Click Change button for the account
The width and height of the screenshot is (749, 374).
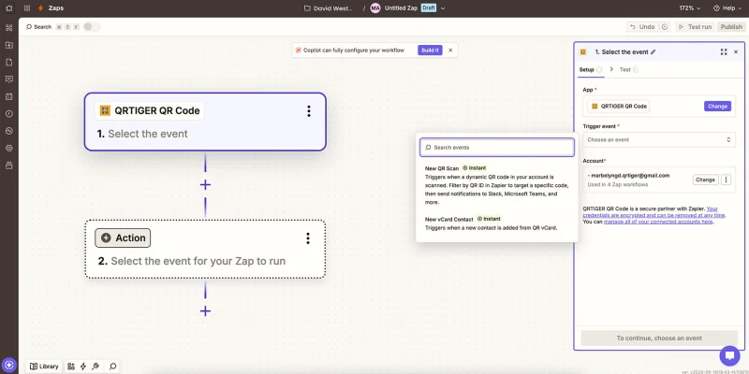point(706,180)
